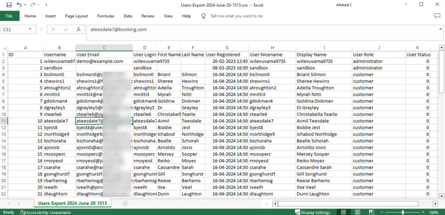Click the cell '08-03-2023 16:50'

click(227, 68)
